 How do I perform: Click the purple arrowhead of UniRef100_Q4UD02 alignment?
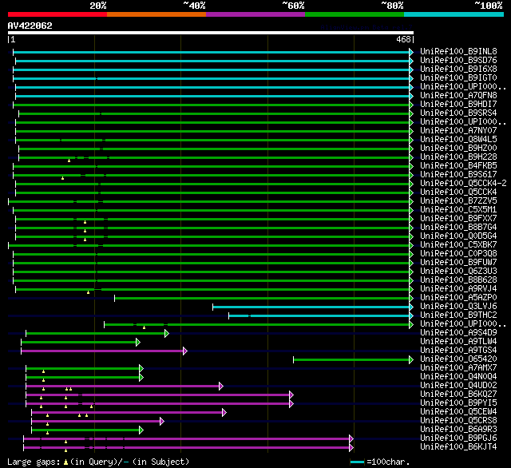pos(220,386)
